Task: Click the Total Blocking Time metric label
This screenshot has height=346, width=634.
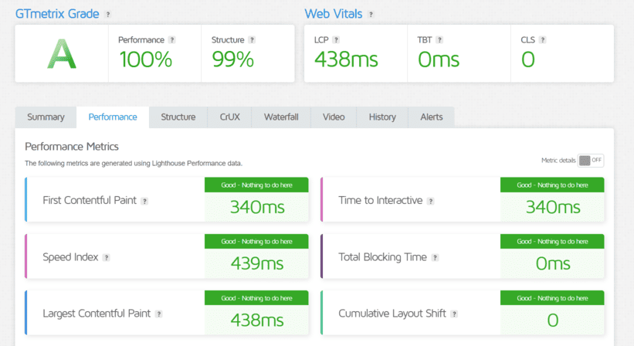Action: [382, 257]
